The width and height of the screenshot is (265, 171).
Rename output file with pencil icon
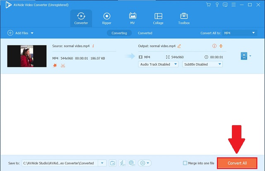(179, 46)
